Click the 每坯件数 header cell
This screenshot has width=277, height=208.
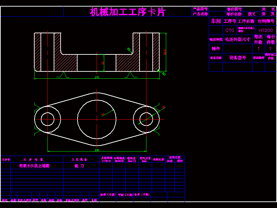coord(258,40)
